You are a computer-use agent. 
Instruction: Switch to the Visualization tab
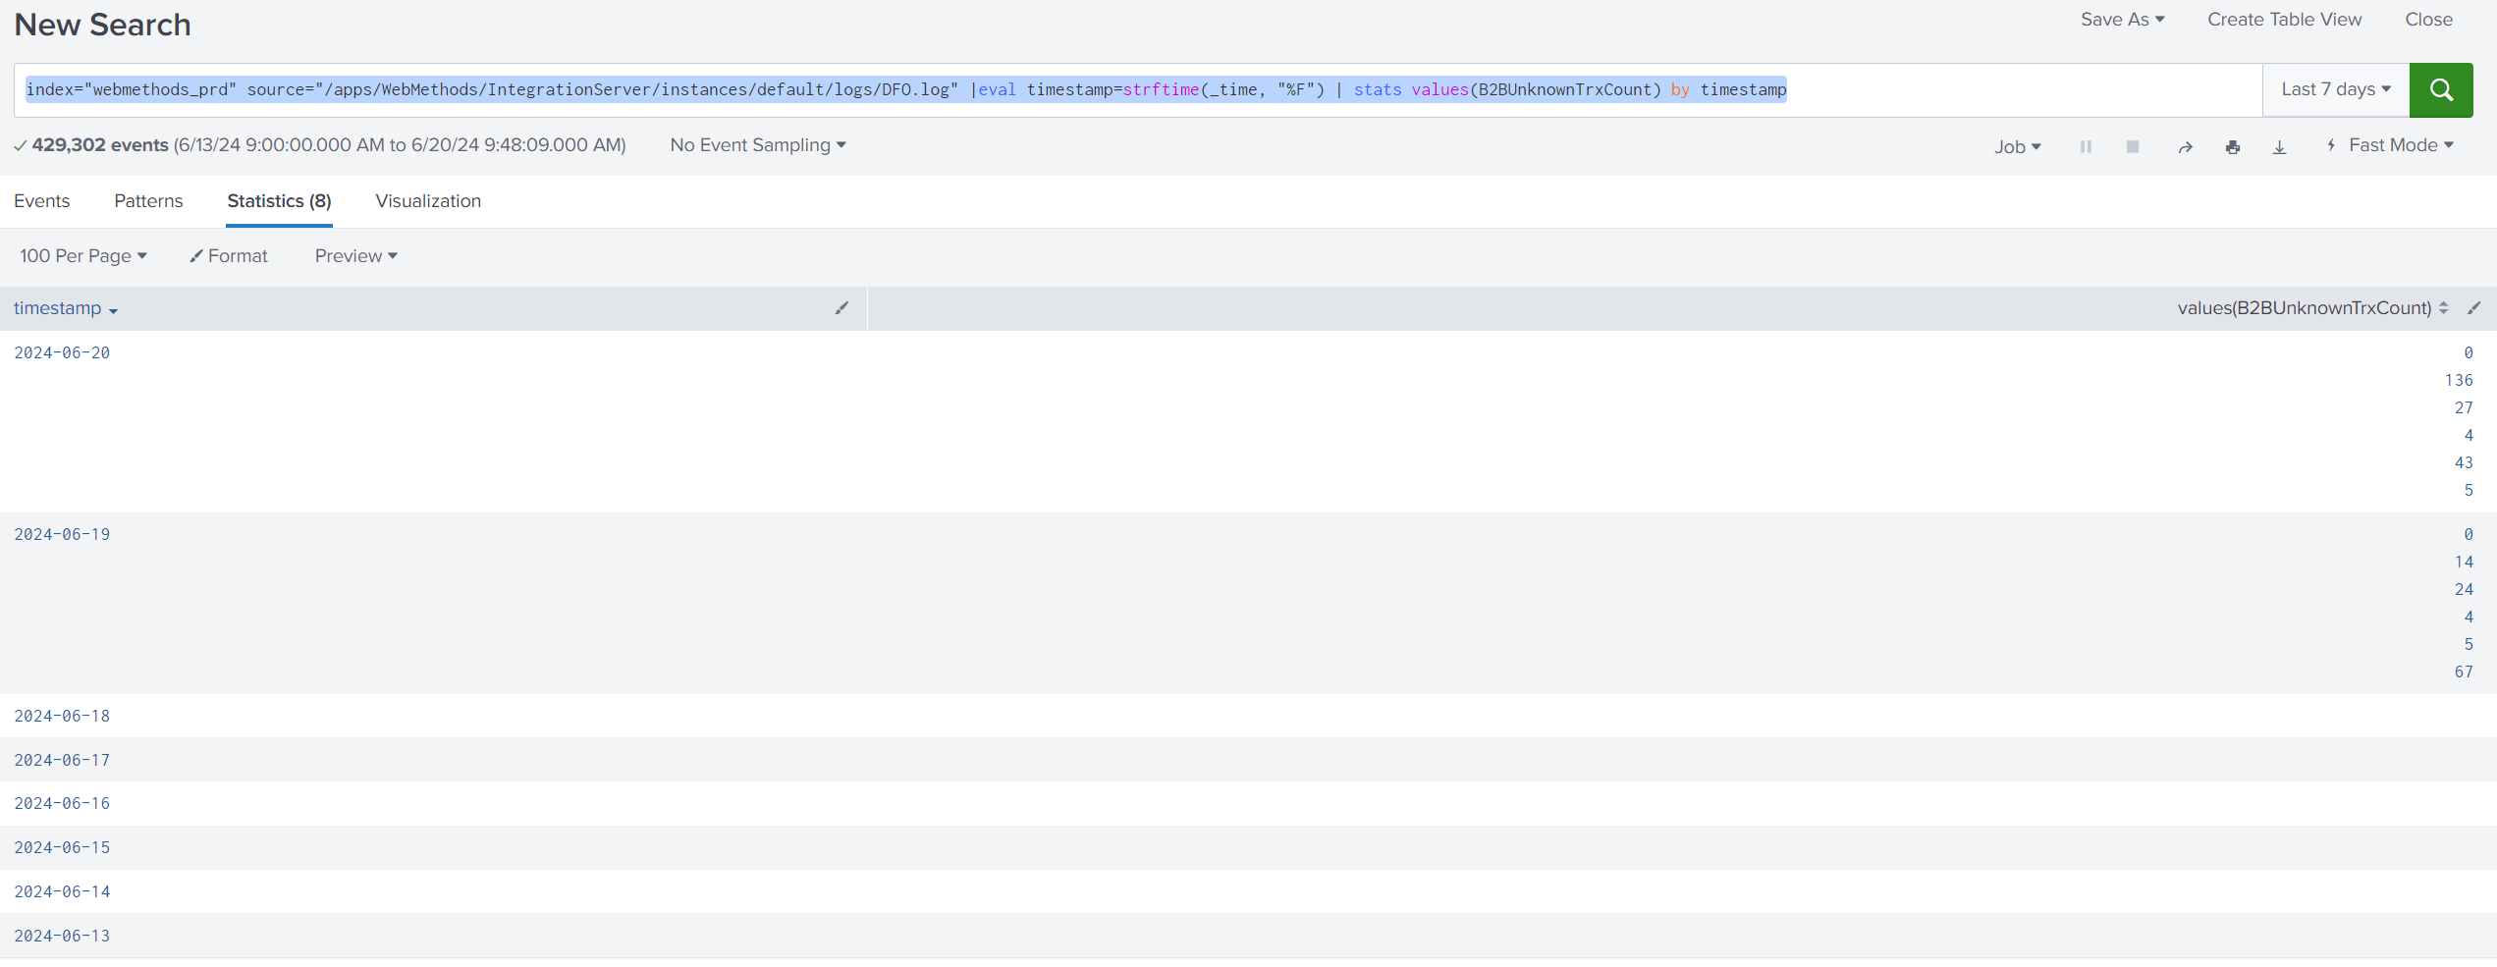click(x=427, y=200)
